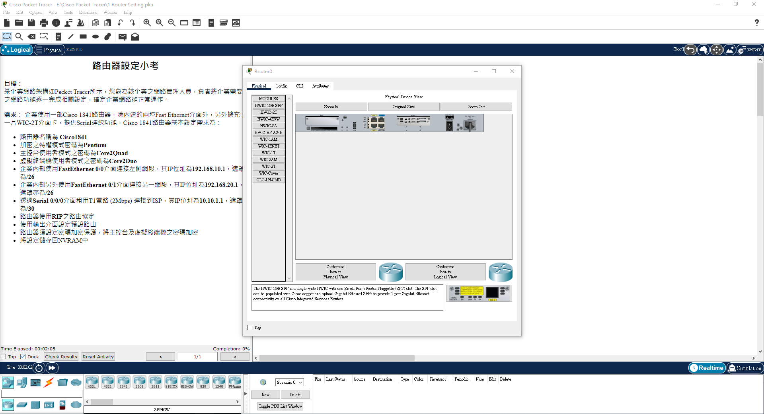Choose the Draw Ellipse tool
764x414 pixels.
pyautogui.click(x=95, y=37)
